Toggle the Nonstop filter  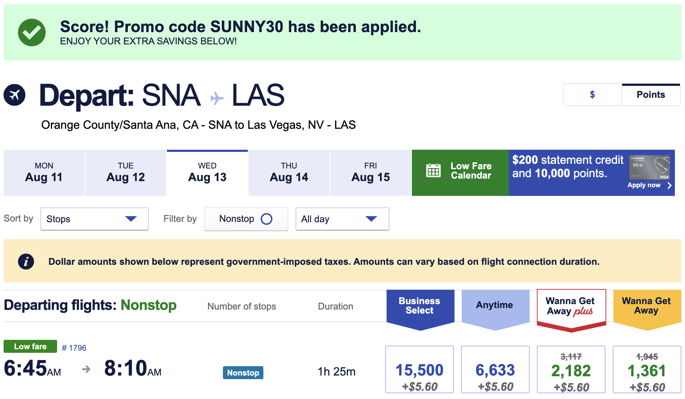click(246, 219)
